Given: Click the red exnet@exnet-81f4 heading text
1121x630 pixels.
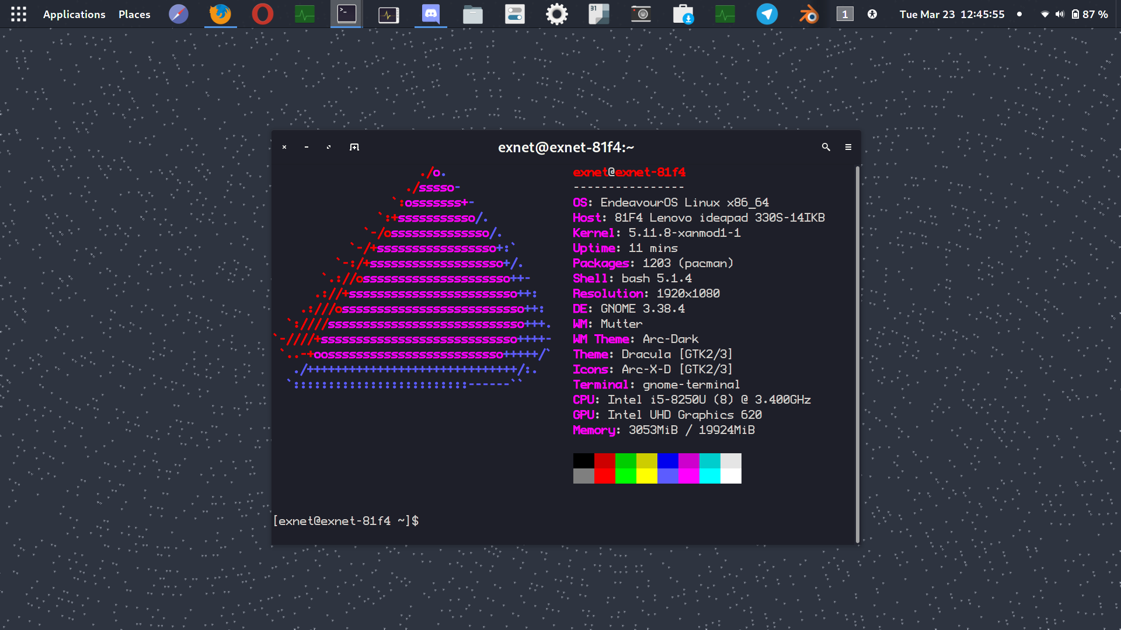Looking at the screenshot, I should 629,172.
